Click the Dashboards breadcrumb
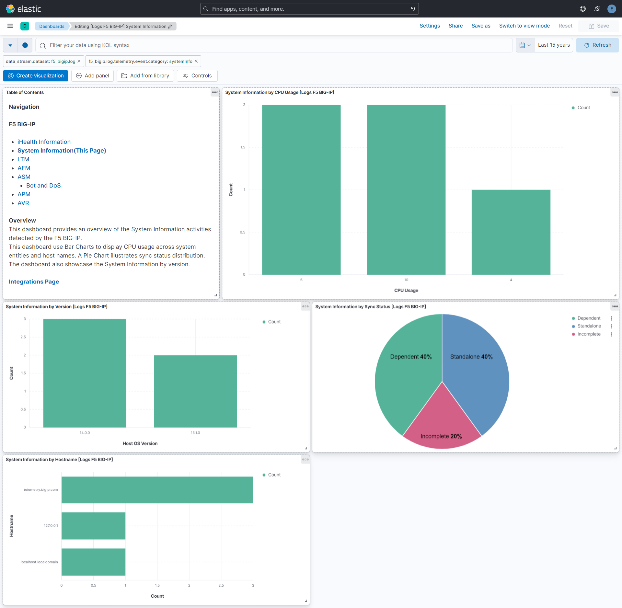 [x=52, y=26]
